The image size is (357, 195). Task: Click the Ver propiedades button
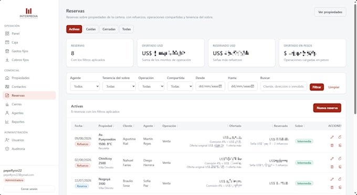tap(330, 12)
